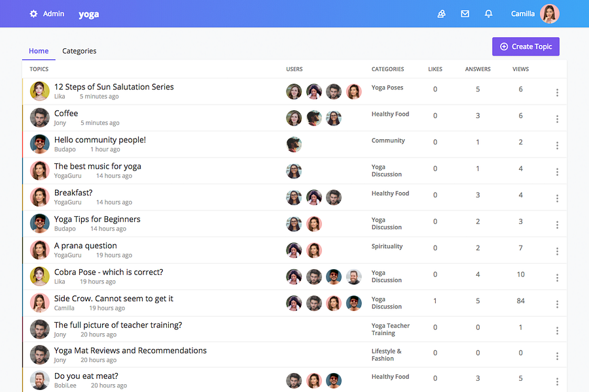
Task: Click Budapo's avatar beside Hello community people!
Action: click(40, 144)
